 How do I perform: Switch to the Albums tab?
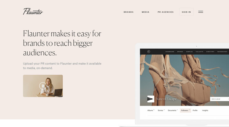151,110
